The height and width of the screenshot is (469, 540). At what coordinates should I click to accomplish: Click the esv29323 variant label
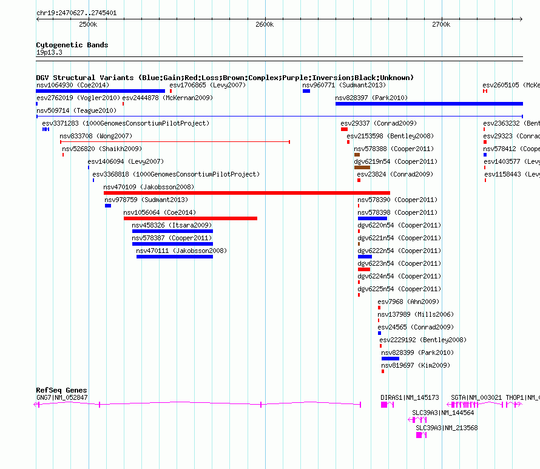pyautogui.click(x=511, y=136)
